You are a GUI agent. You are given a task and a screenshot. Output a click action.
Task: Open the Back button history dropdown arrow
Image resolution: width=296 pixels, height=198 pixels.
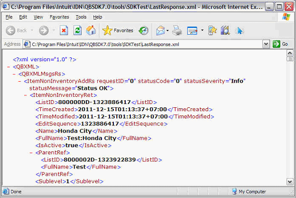32,30
